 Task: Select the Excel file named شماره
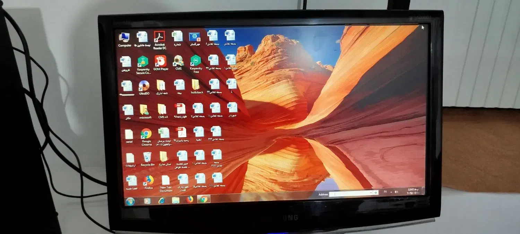(177, 38)
